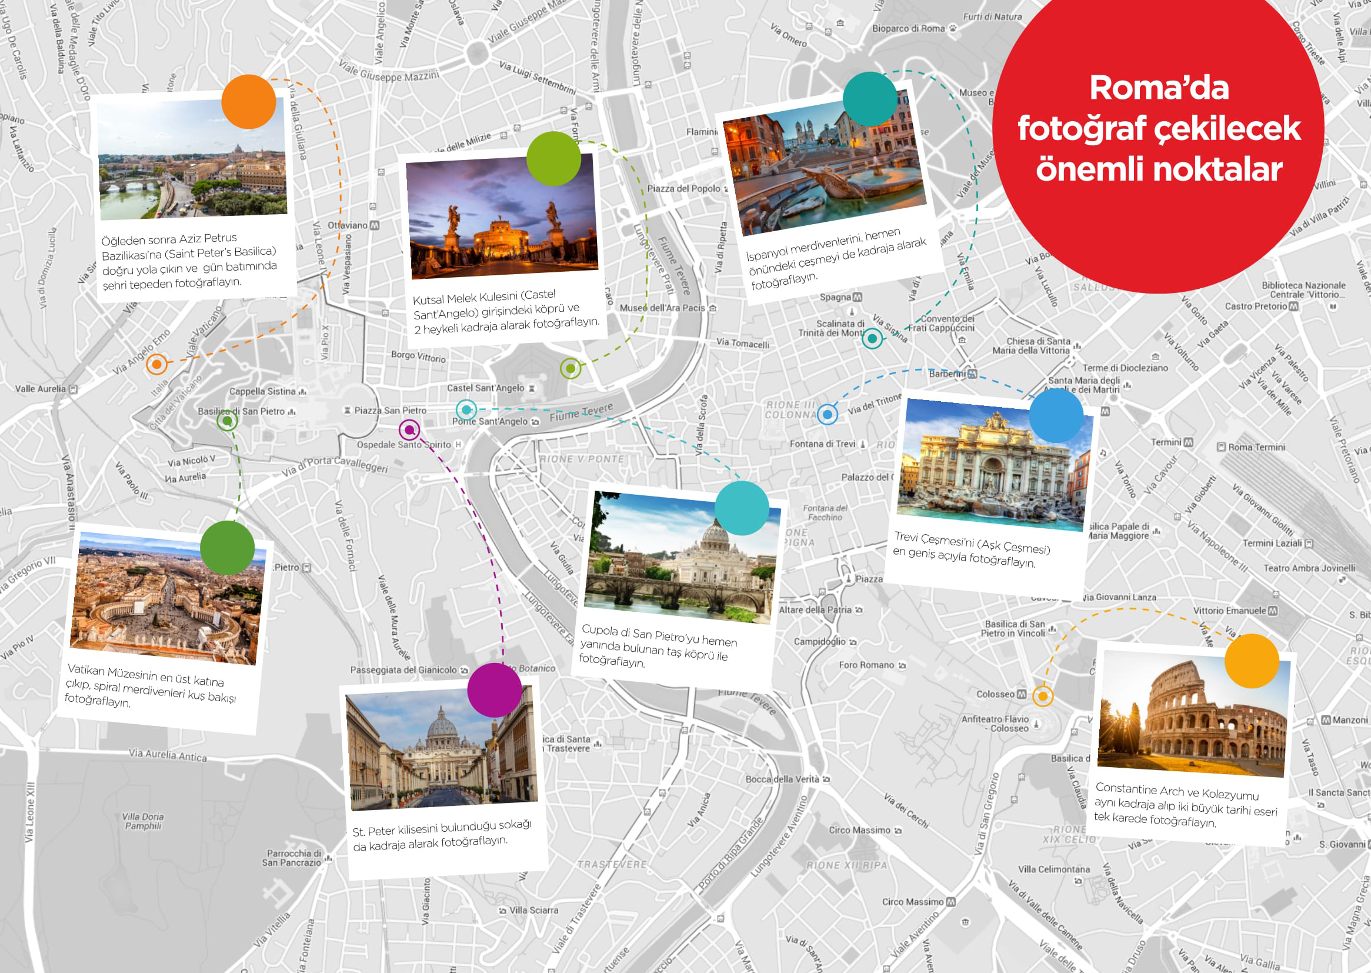Click the Colosseo metro icon
The width and height of the screenshot is (1371, 973).
click(x=1022, y=694)
